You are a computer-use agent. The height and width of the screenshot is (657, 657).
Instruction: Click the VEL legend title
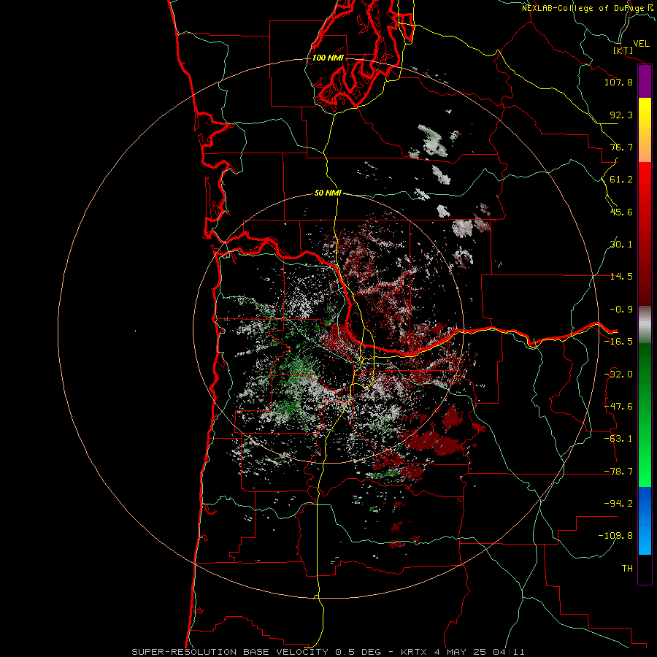[641, 44]
